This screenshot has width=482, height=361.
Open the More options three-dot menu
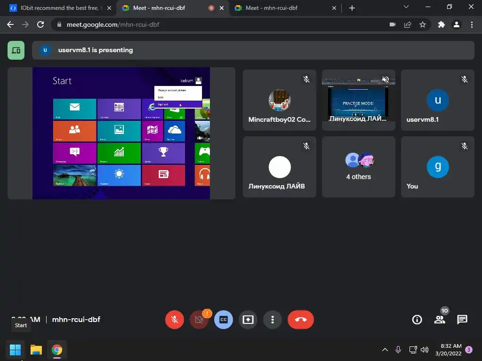pos(273,320)
